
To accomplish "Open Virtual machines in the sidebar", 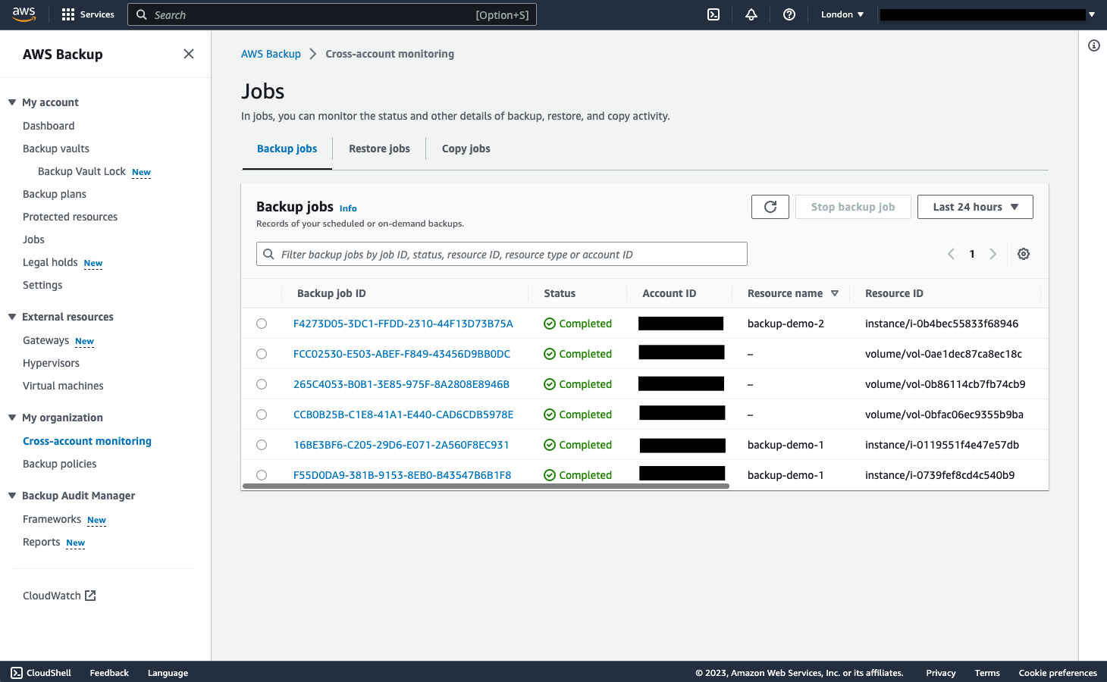I will pyautogui.click(x=63, y=386).
